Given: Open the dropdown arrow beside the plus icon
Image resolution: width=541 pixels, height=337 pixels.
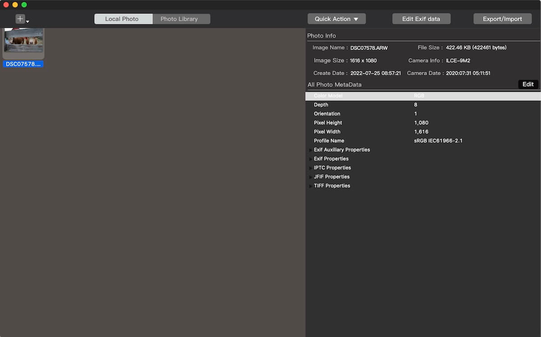Looking at the screenshot, I should (28, 22).
